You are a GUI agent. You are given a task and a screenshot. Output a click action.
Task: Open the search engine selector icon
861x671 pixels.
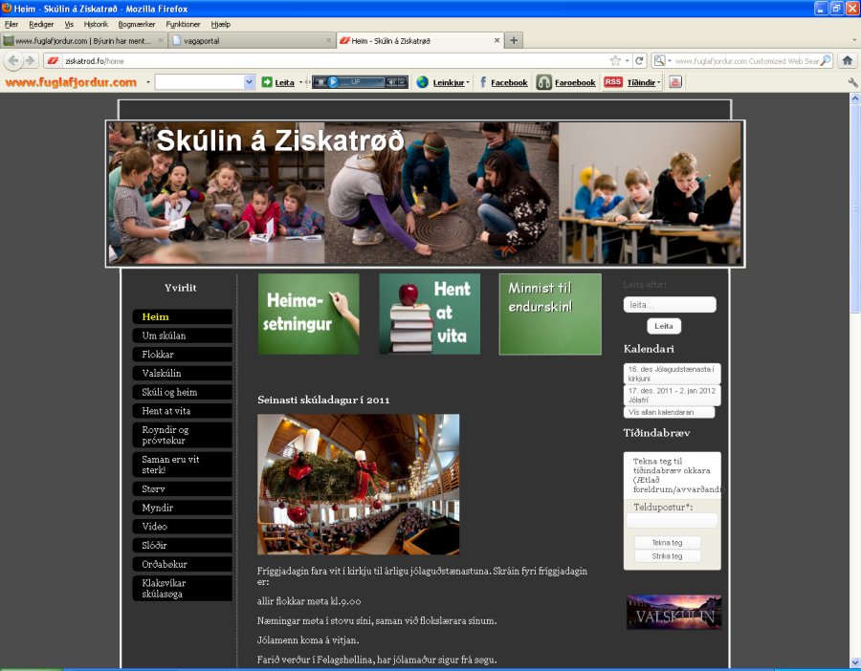[661, 61]
